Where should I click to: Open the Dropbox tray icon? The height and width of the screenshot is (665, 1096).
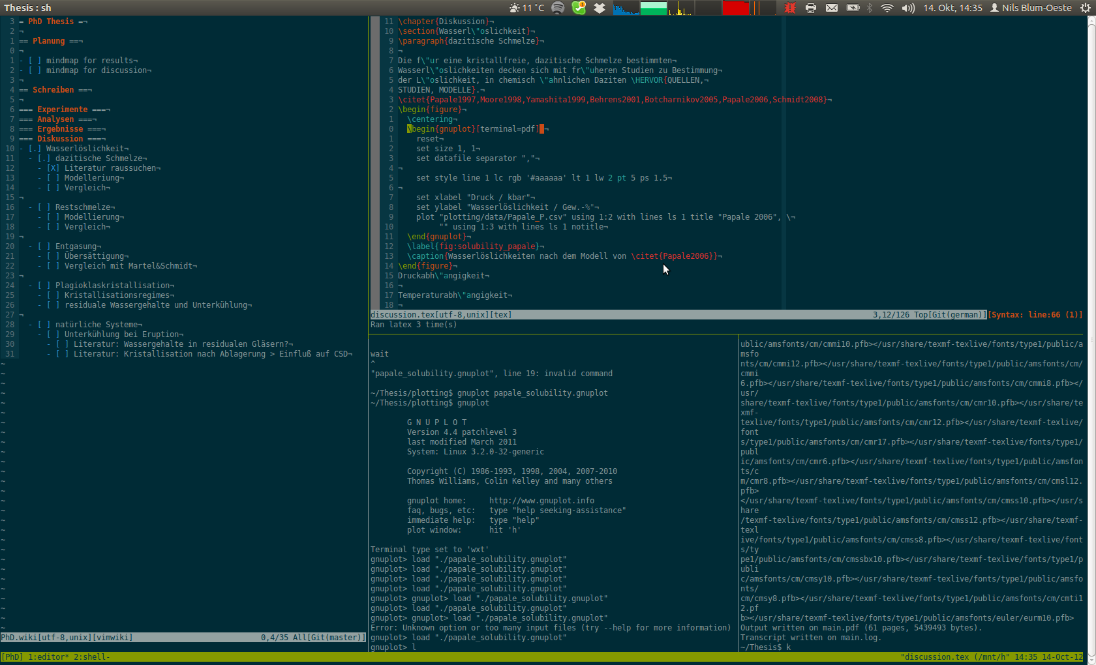pyautogui.click(x=600, y=8)
